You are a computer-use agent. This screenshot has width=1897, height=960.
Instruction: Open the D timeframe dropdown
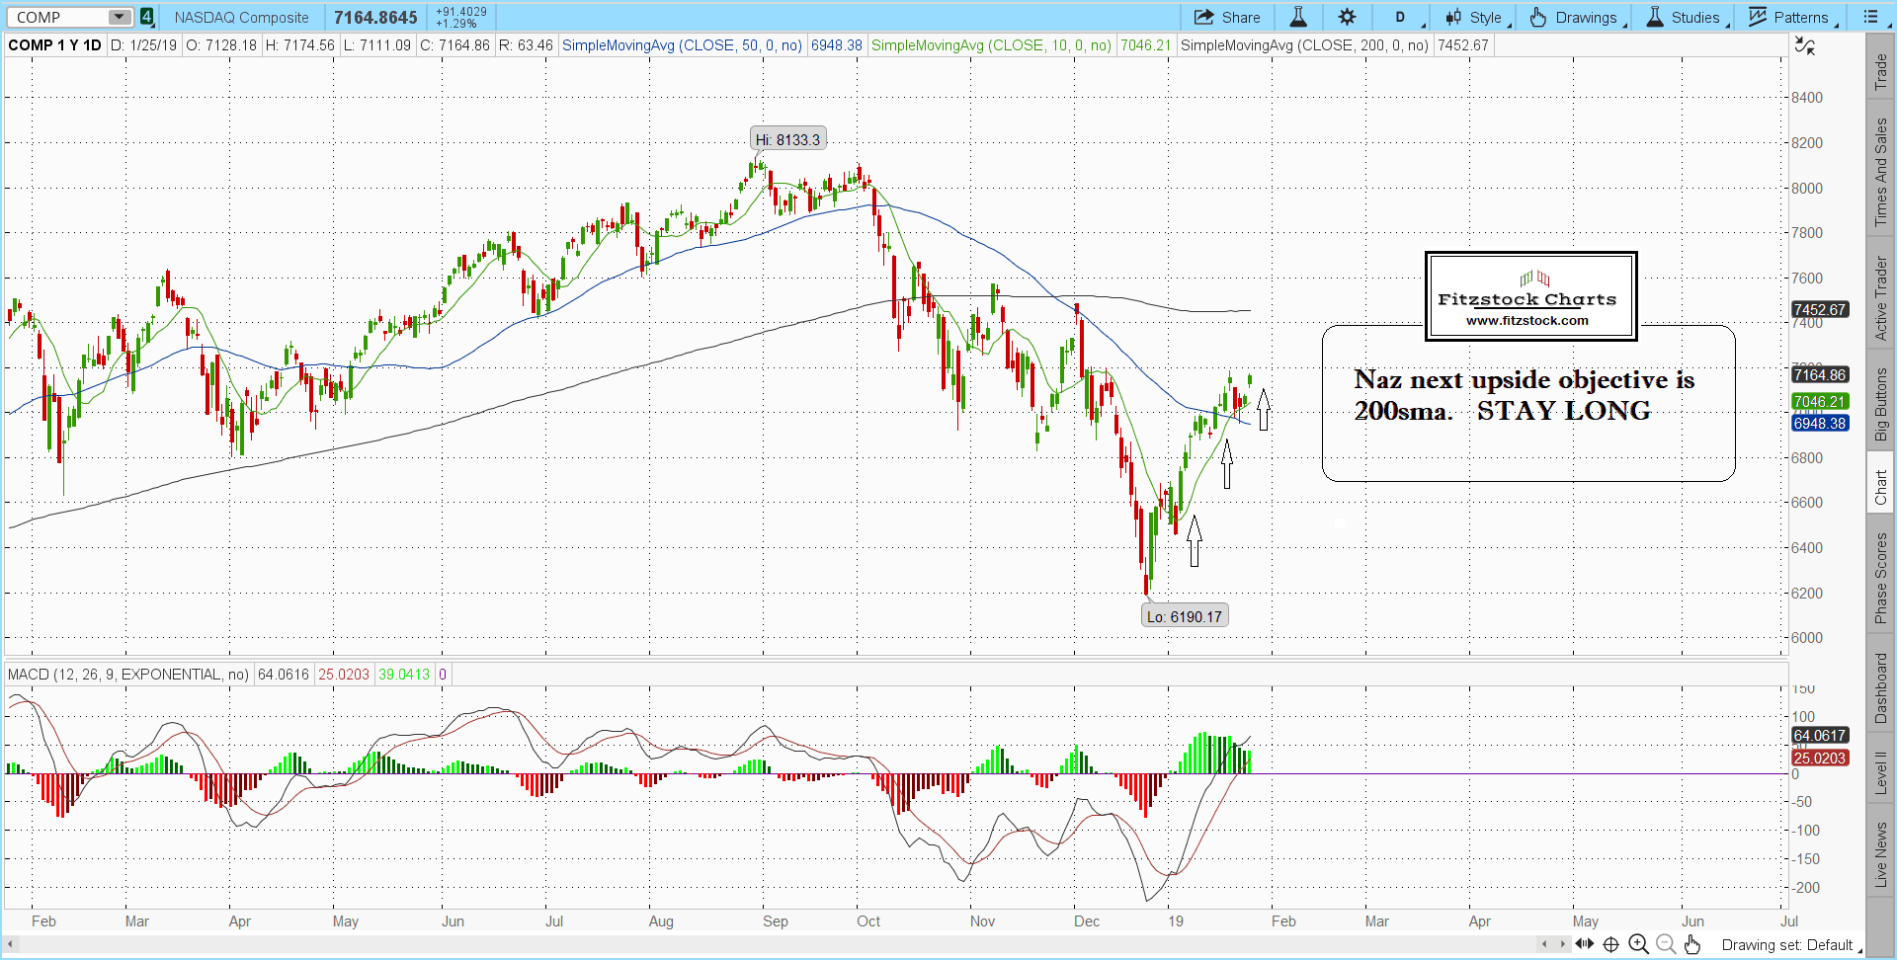tap(1401, 17)
